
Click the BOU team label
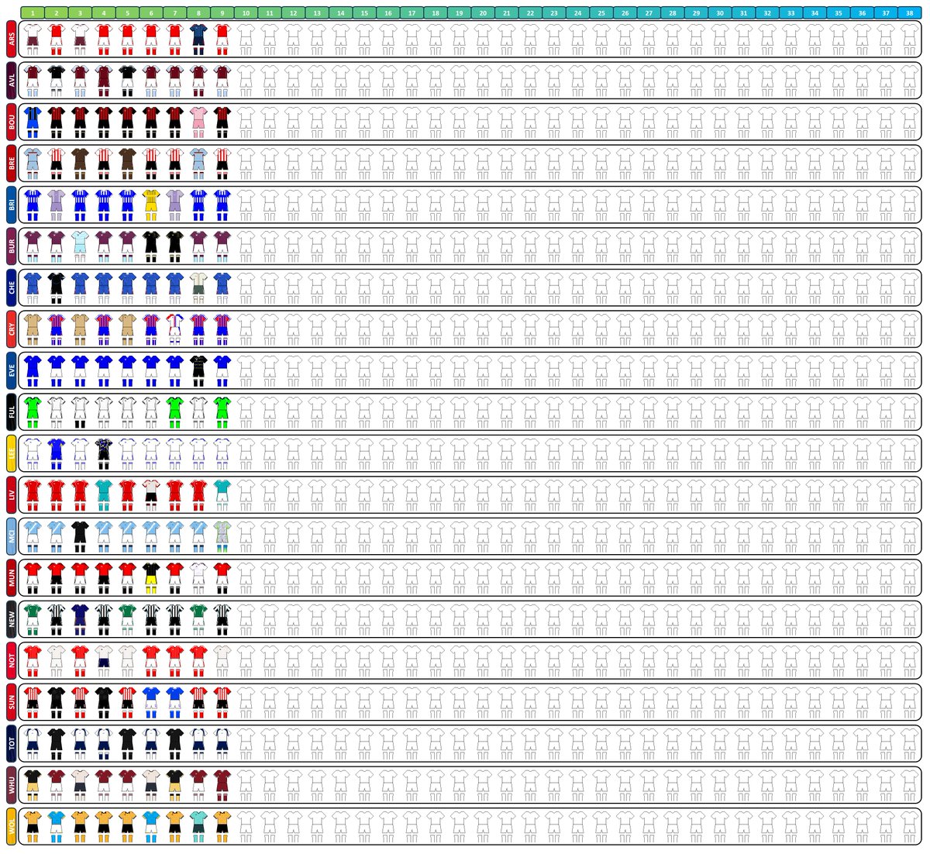coord(11,122)
